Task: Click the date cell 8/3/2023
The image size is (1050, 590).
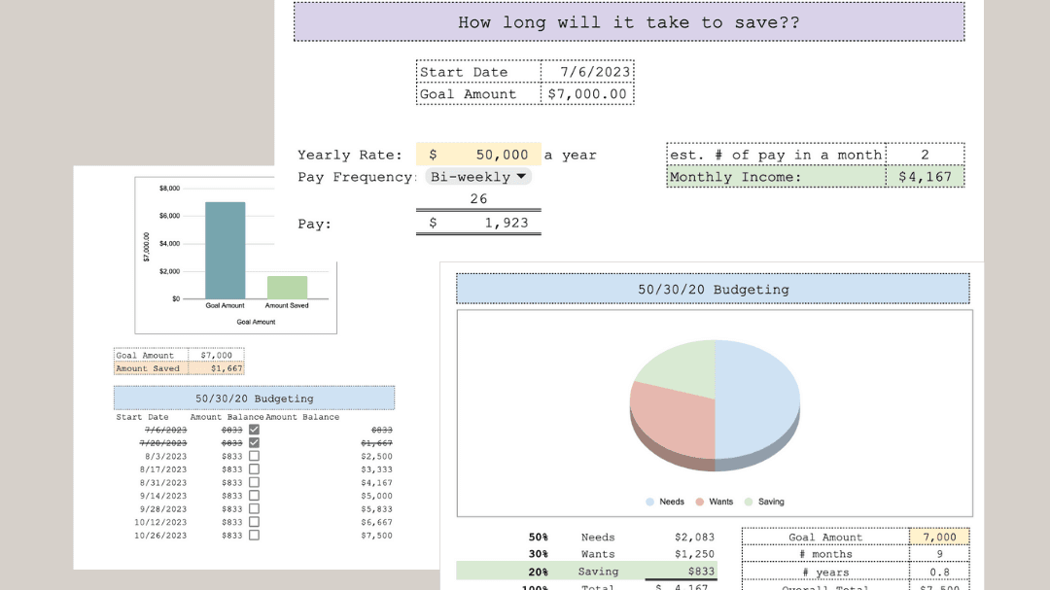Action: pyautogui.click(x=165, y=456)
